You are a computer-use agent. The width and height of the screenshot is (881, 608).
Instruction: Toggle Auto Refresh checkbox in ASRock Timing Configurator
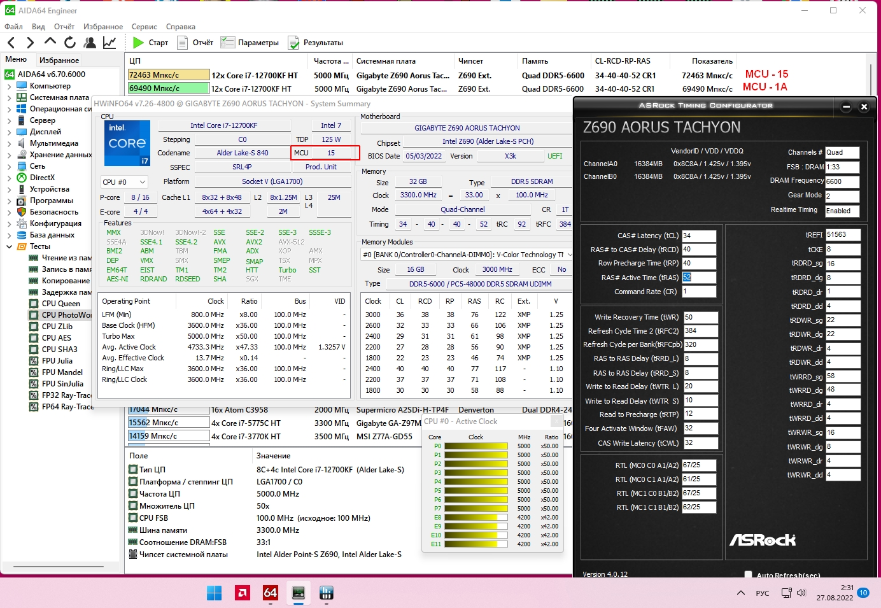tap(748, 575)
